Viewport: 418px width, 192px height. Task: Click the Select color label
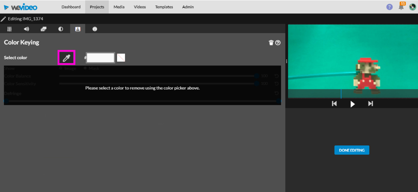15,57
